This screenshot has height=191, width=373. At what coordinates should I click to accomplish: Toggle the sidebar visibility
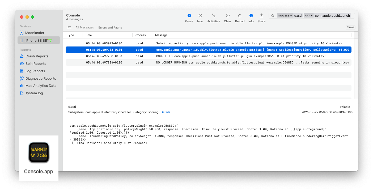click(x=69, y=27)
